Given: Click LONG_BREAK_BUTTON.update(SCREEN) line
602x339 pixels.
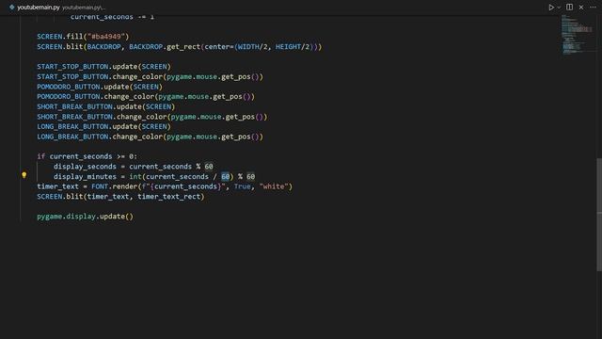Looking at the screenshot, I should coord(103,127).
